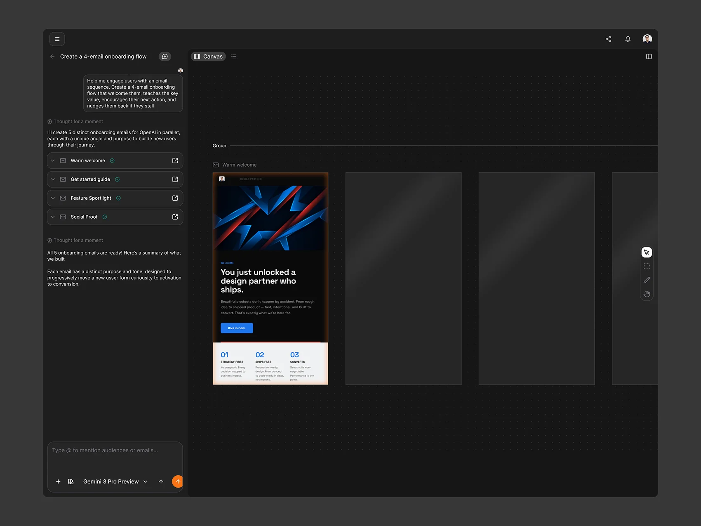Select the pencil edit tool
The height and width of the screenshot is (526, 701).
(x=647, y=280)
